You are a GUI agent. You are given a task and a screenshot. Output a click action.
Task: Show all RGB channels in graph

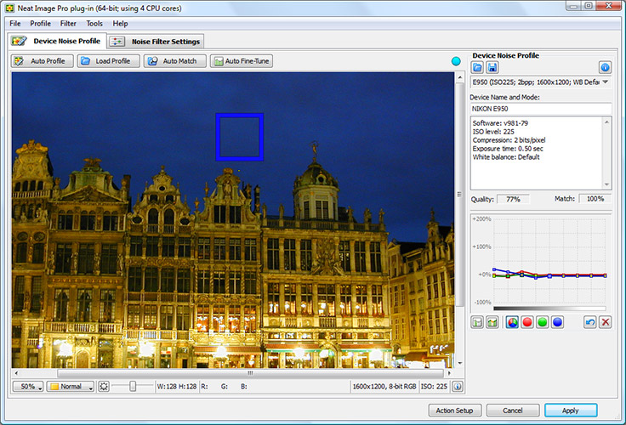(x=512, y=322)
